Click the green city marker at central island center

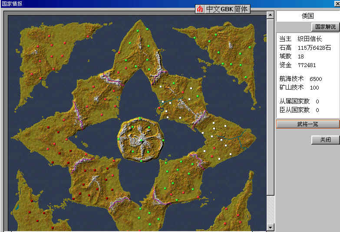point(141,141)
